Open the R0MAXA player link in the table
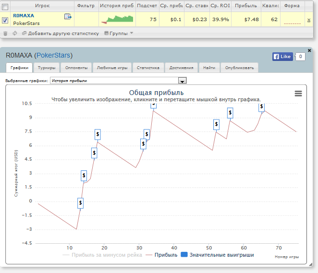The height and width of the screenshot is (273, 318). pos(24,16)
